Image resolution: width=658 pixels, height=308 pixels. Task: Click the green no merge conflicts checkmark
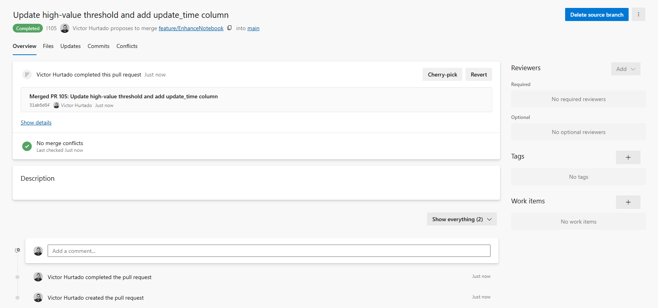[27, 146]
